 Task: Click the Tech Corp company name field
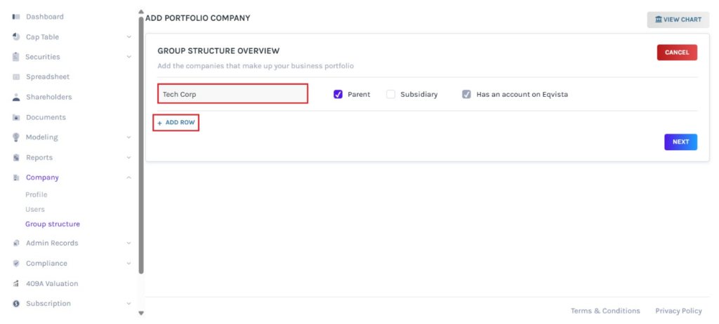point(232,94)
